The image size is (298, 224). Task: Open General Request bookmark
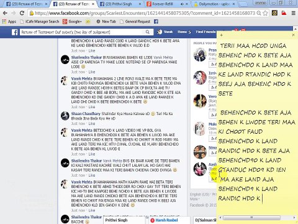point(135,21)
